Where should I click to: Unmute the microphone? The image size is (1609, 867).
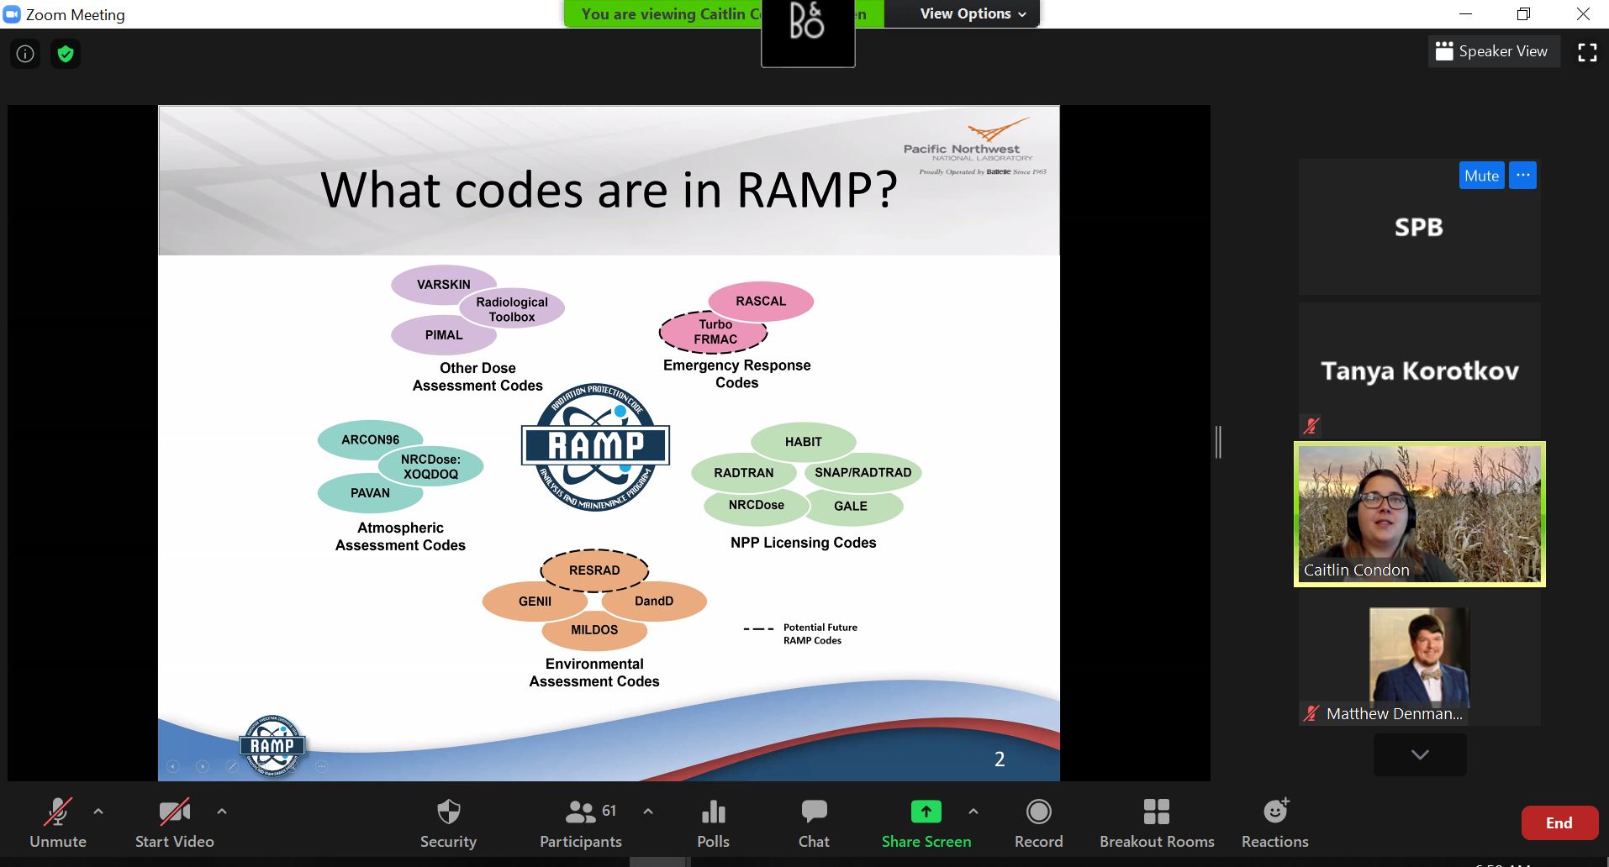pyautogui.click(x=57, y=823)
